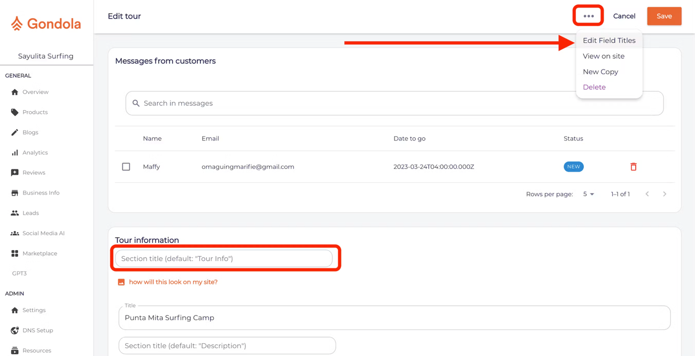Image resolution: width=695 pixels, height=356 pixels.
Task: Click the Reviews star bubble icon
Action: coord(15,173)
